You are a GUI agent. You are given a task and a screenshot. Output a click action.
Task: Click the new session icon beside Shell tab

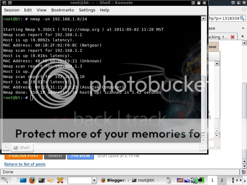point(6,148)
